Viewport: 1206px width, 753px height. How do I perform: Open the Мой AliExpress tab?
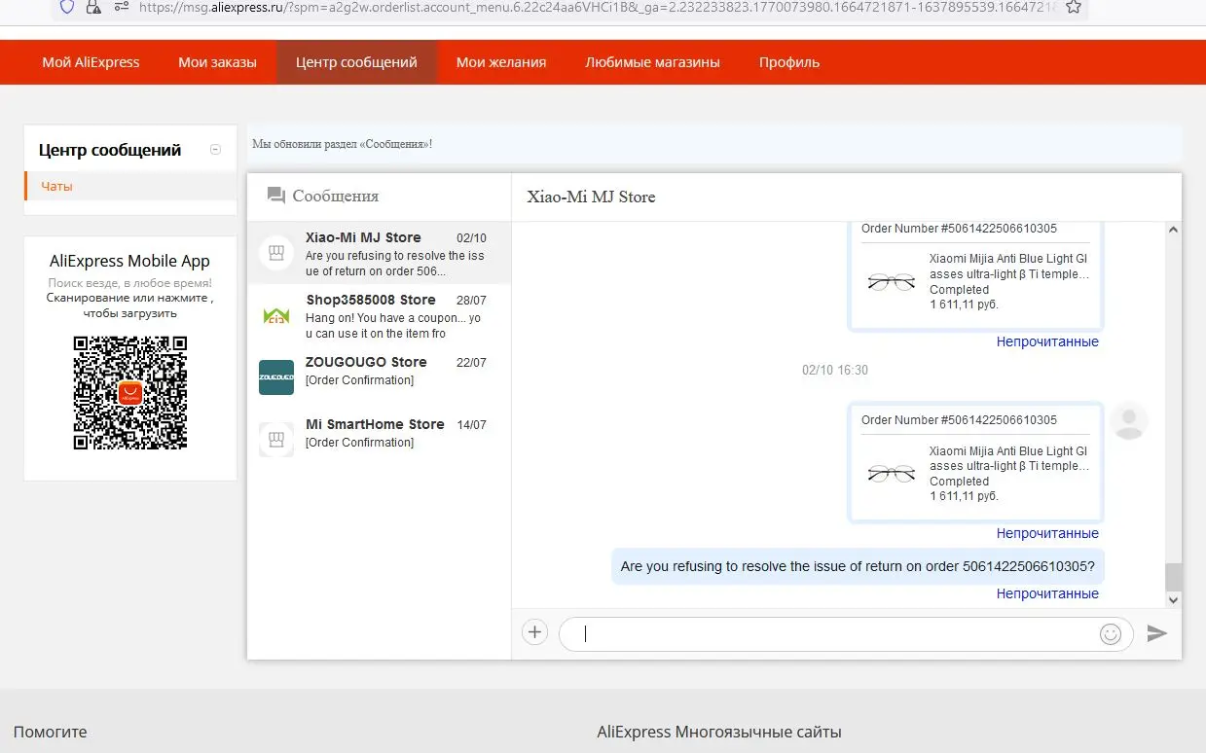[x=91, y=62]
